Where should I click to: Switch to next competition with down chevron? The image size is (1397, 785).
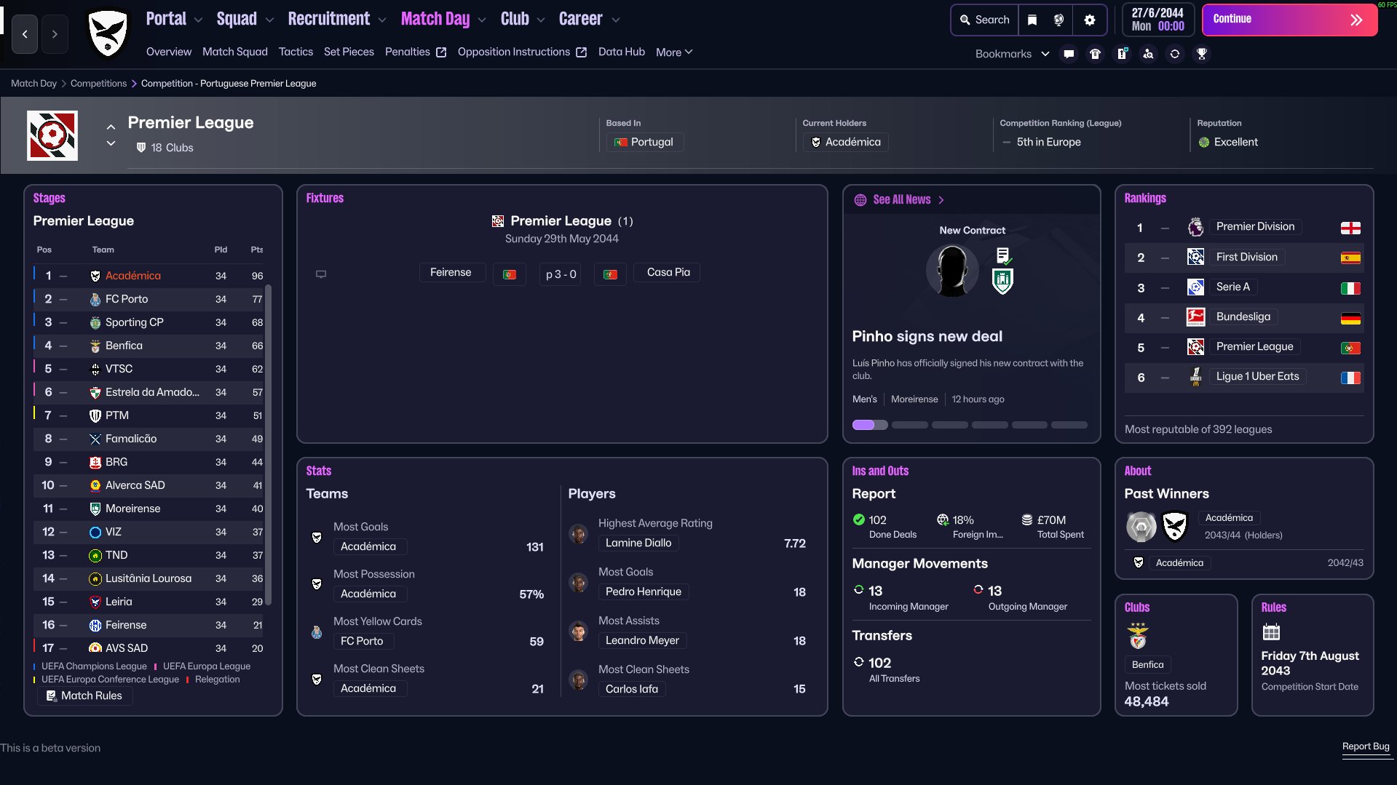pos(111,143)
